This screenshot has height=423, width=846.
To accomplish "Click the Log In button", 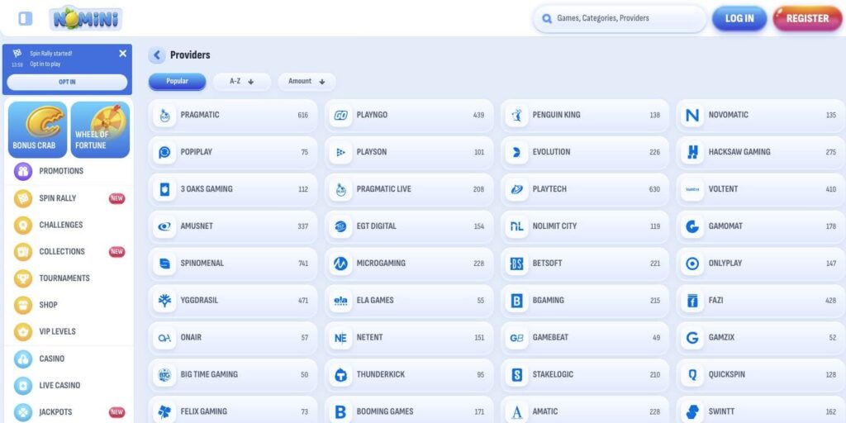I will (739, 18).
